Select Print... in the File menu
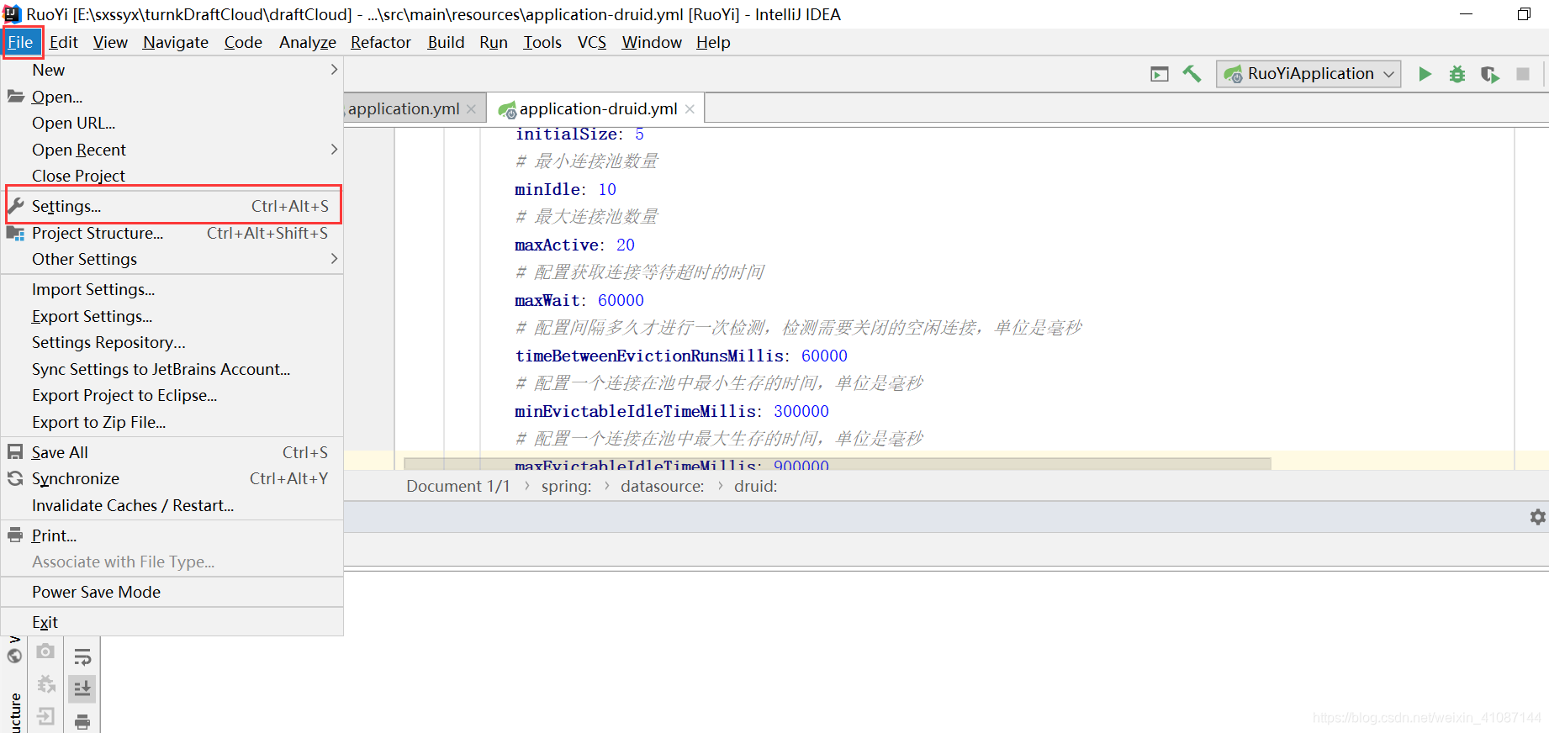Screen dimensions: 1549x733 pos(172,535)
